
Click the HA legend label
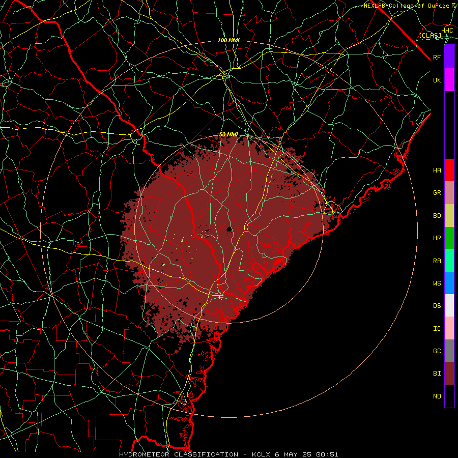437,170
